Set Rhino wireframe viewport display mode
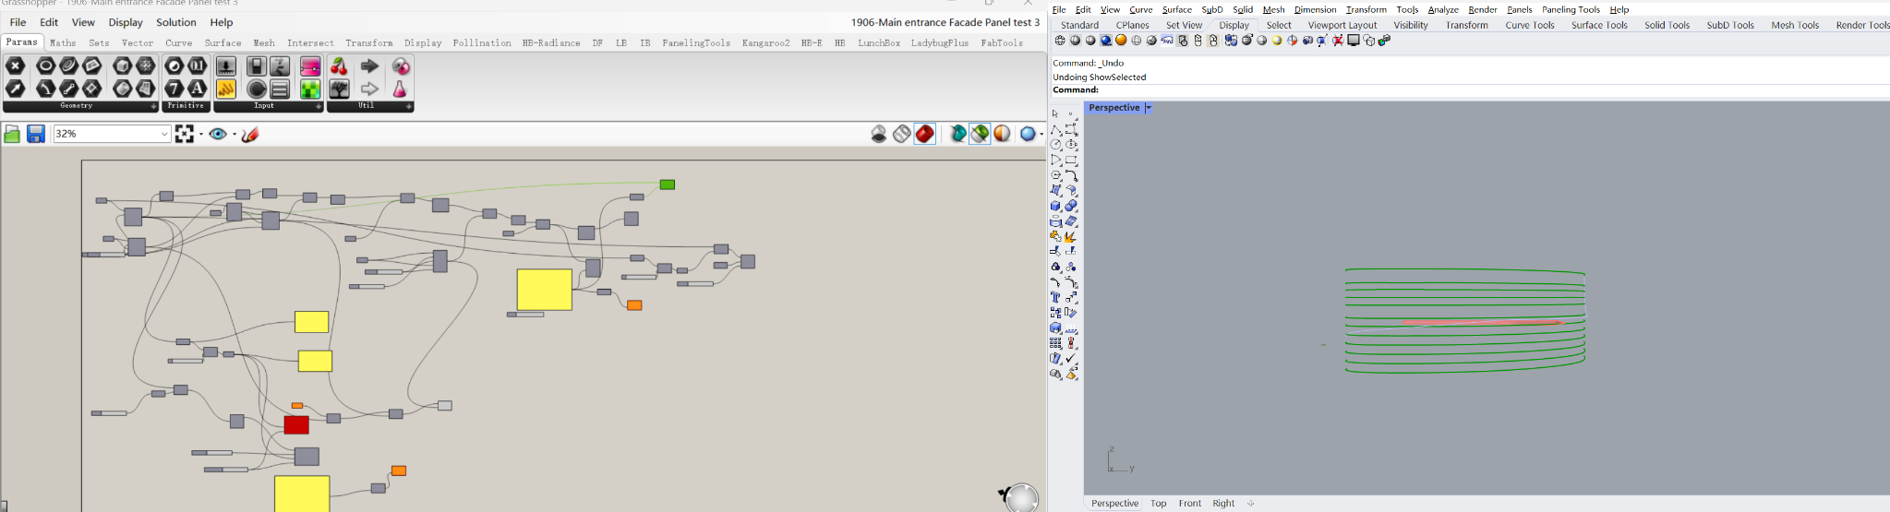 [x=1060, y=41]
